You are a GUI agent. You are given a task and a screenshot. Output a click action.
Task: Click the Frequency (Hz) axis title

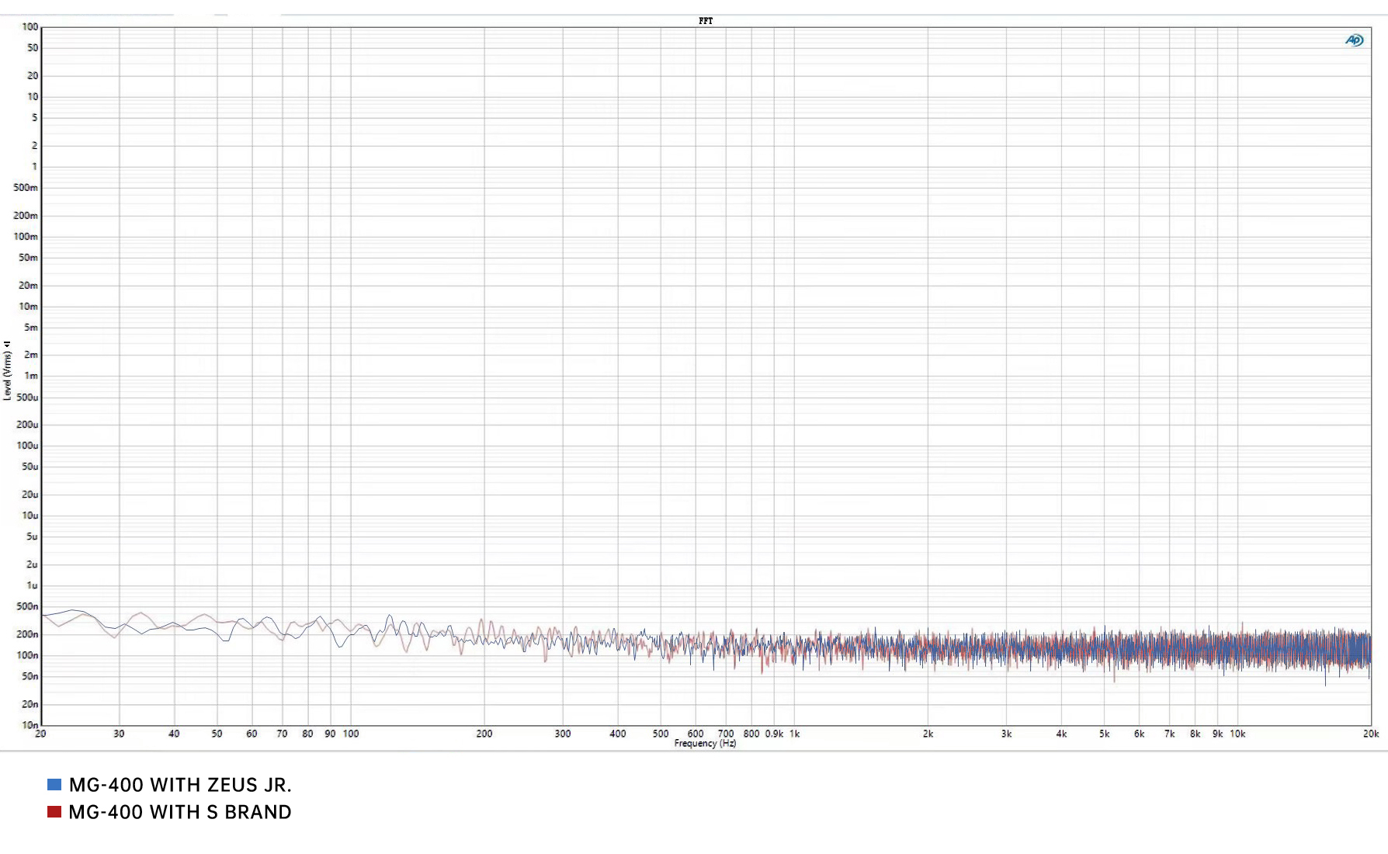coord(705,744)
